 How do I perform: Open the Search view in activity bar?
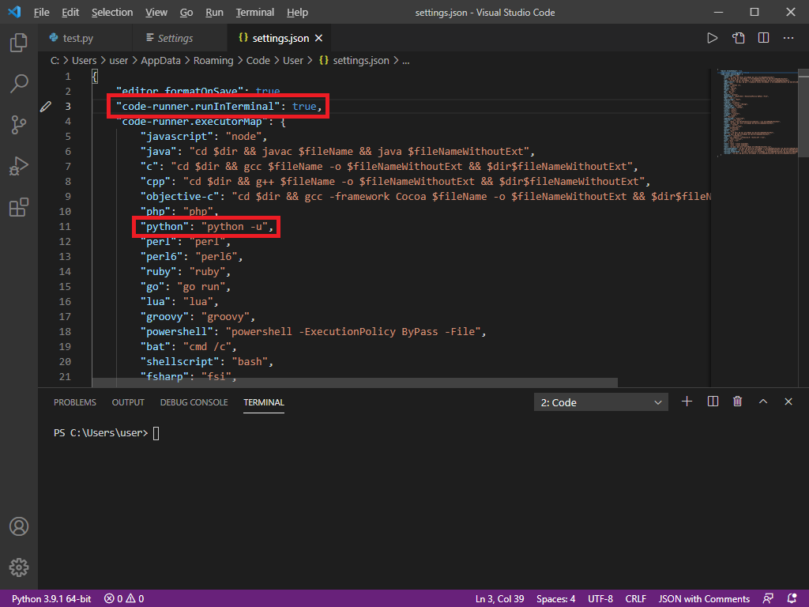tap(19, 83)
